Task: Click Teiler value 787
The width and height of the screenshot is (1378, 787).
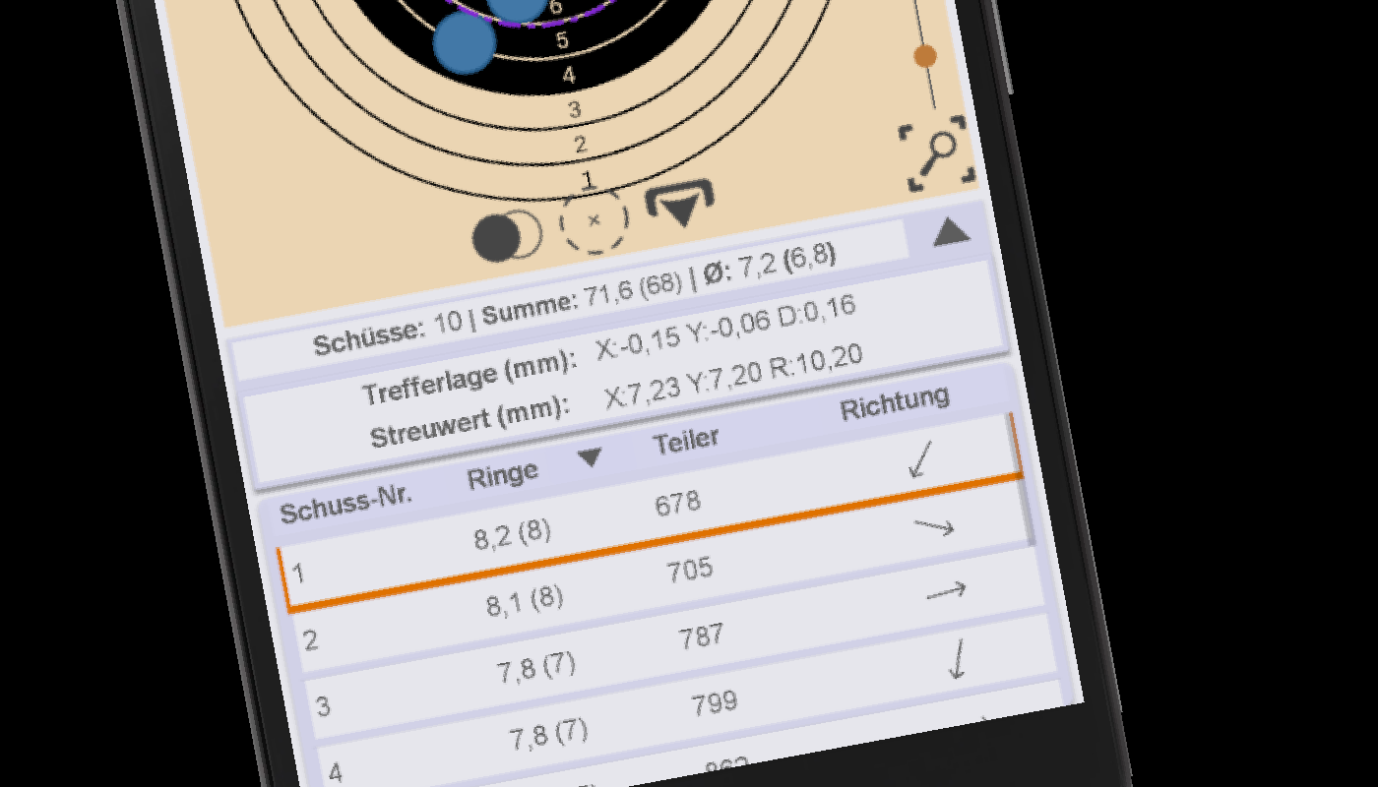Action: [701, 637]
